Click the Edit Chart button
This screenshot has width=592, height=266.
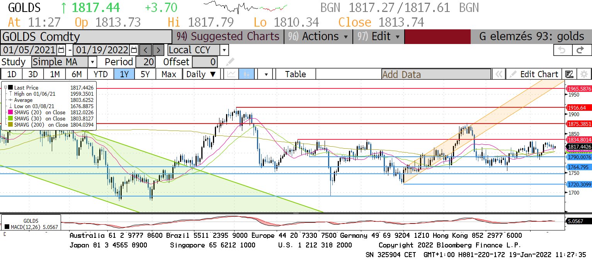pos(534,74)
